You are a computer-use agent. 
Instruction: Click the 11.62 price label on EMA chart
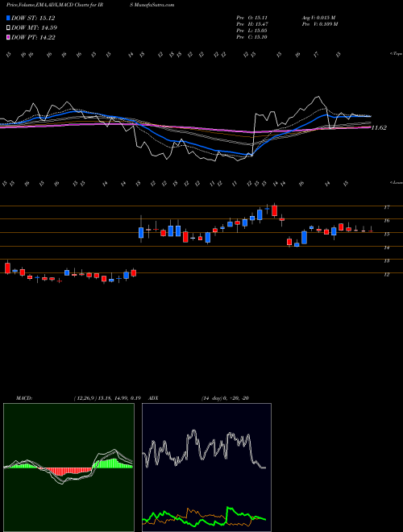tap(379, 128)
